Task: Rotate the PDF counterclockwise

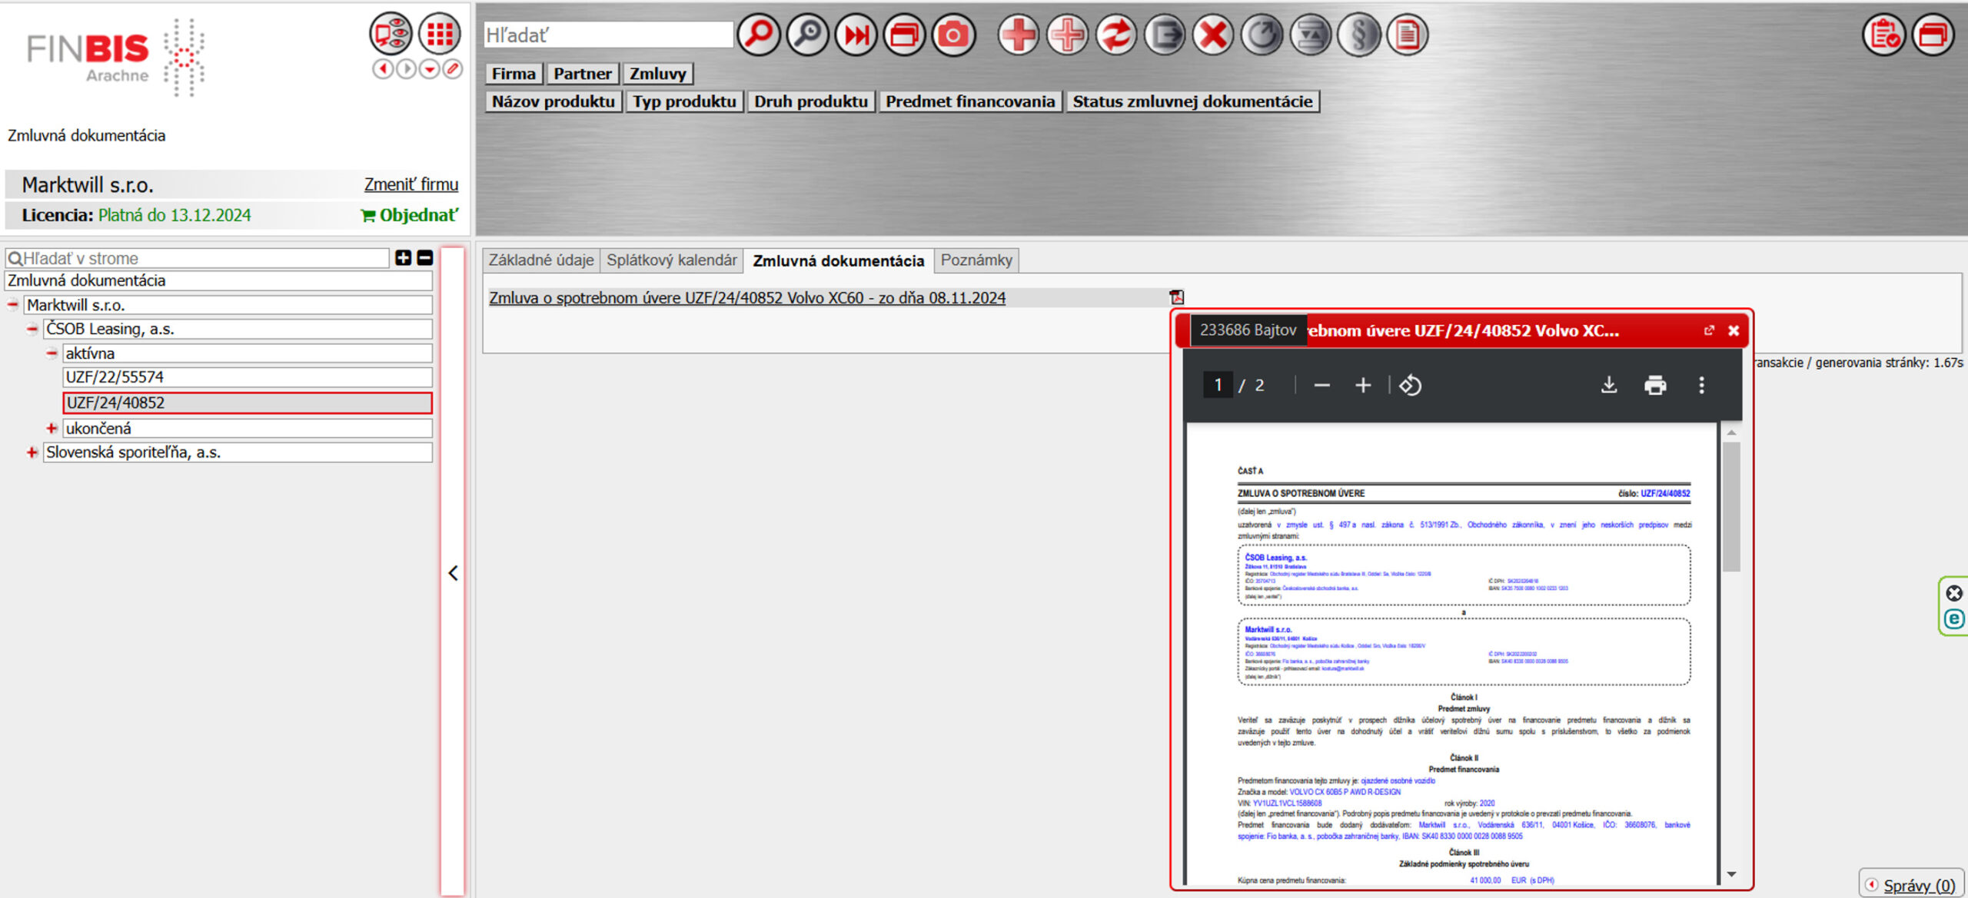Action: 1410,385
